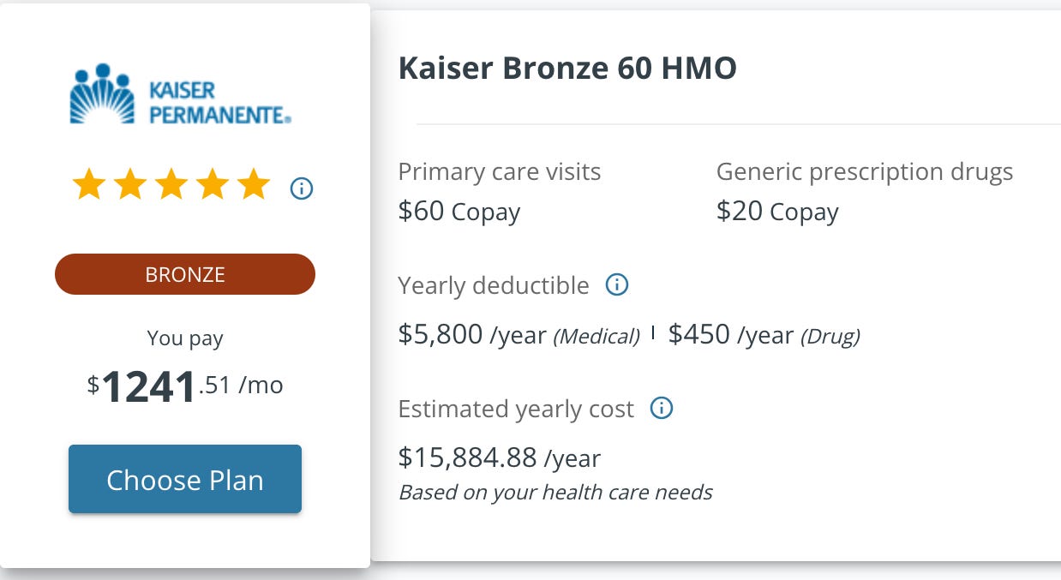Select the Generic prescription drugs label
Image resolution: width=1061 pixels, height=580 pixels.
(x=865, y=172)
